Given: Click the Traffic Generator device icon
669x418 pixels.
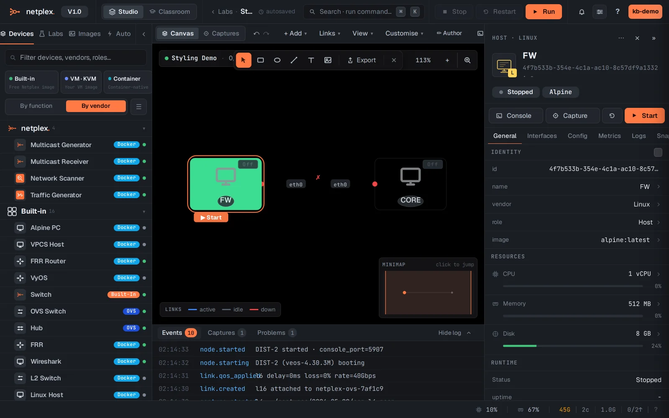Looking at the screenshot, I should point(20,195).
